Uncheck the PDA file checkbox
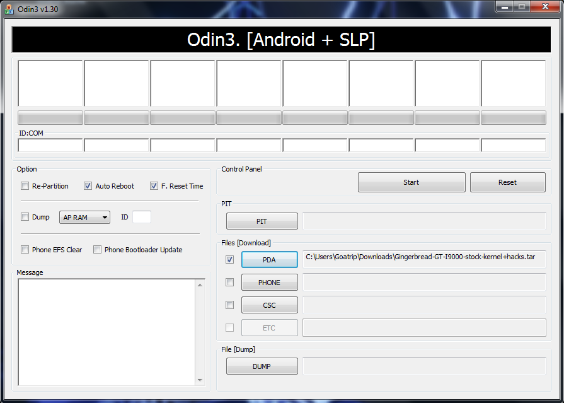The width and height of the screenshot is (564, 403). click(229, 259)
